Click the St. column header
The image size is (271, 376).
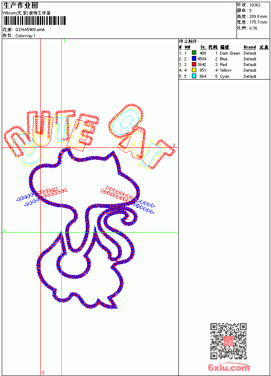click(x=203, y=47)
